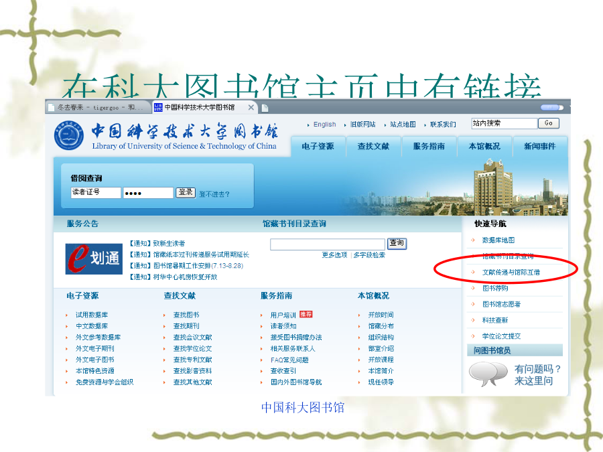603x452 pixels.
Task: Open the 查找文献 navigation tab
Action: pos(373,146)
